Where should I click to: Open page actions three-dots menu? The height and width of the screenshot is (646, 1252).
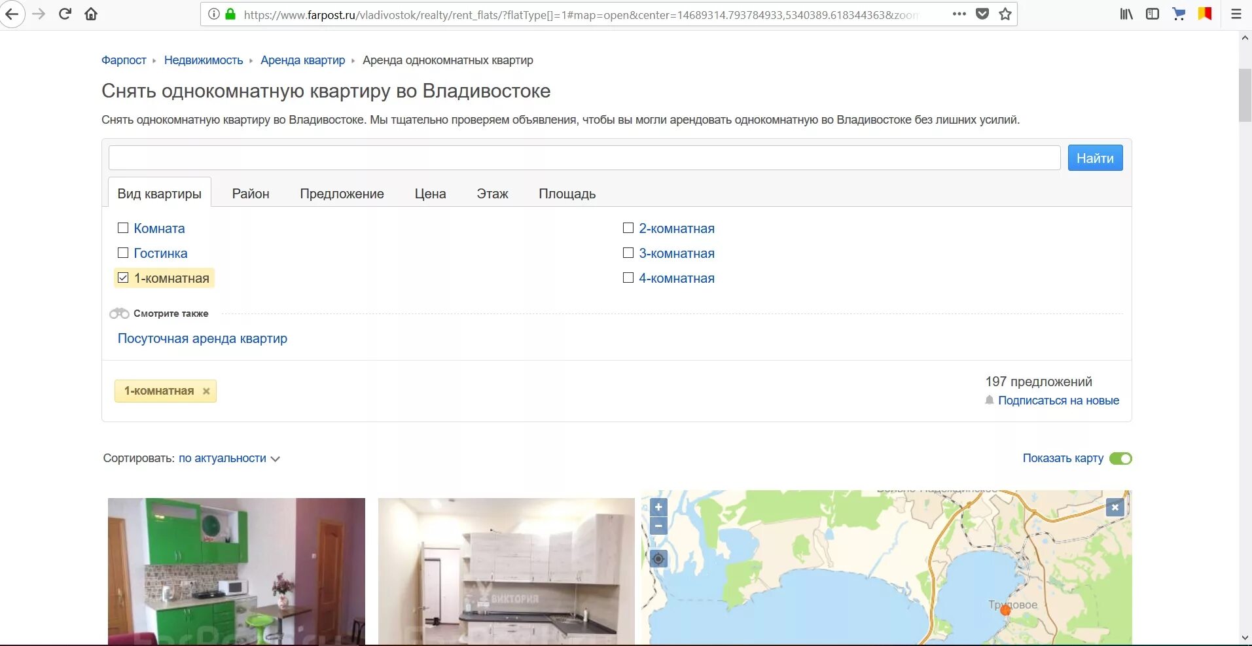click(x=959, y=14)
